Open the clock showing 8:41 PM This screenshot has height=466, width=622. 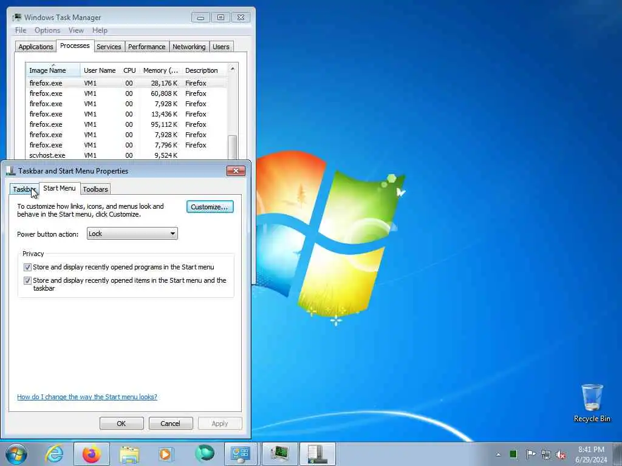click(591, 454)
